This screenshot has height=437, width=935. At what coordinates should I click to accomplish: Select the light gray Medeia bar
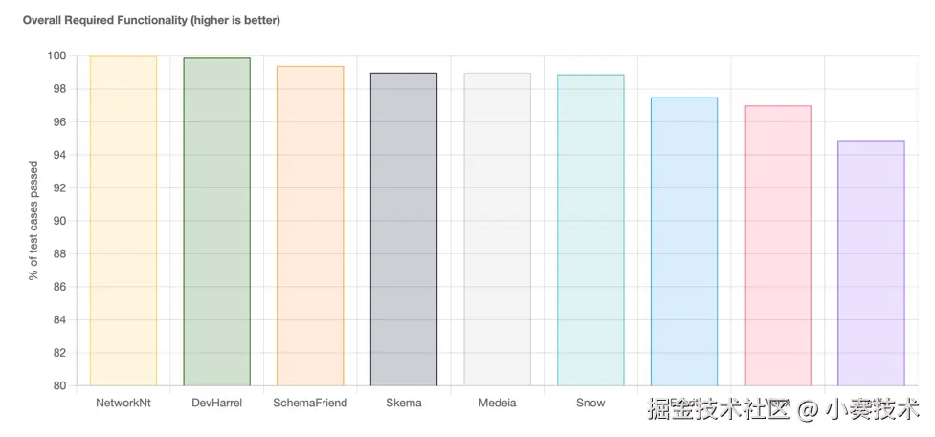tap(497, 229)
